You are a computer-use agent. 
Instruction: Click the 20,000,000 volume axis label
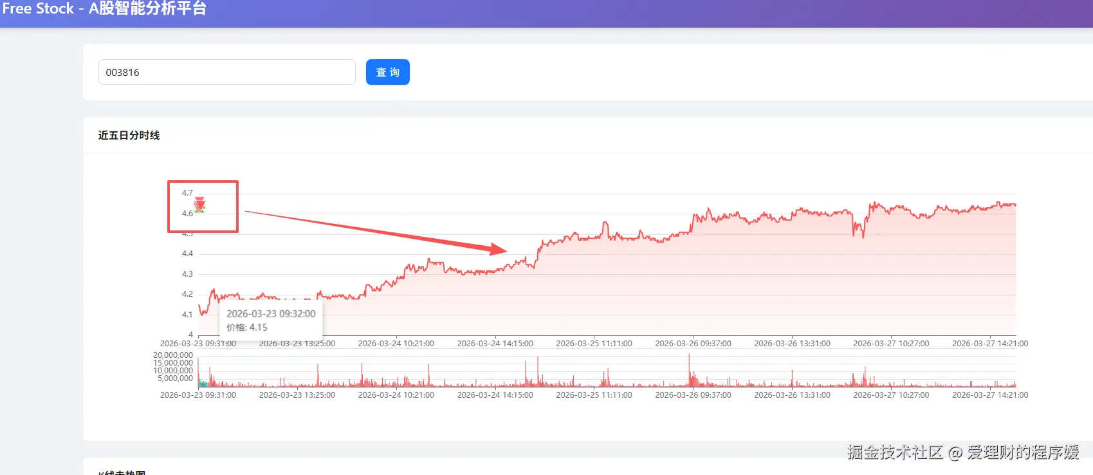coord(173,355)
